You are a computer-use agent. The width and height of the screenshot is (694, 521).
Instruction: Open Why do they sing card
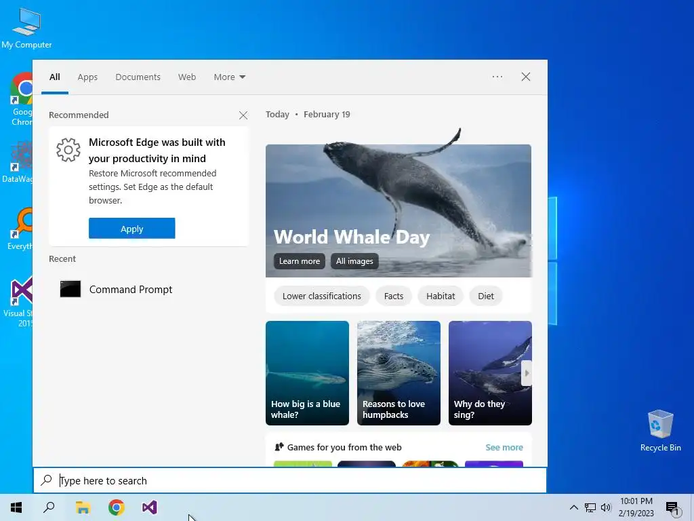tap(490, 373)
